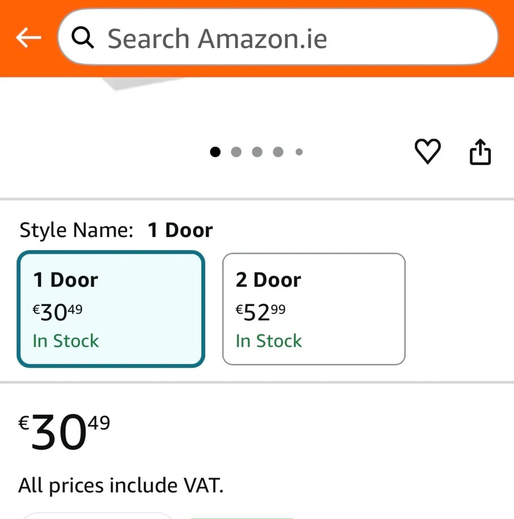
Task: Click the cut-off button at bottom left
Action: coord(97,516)
